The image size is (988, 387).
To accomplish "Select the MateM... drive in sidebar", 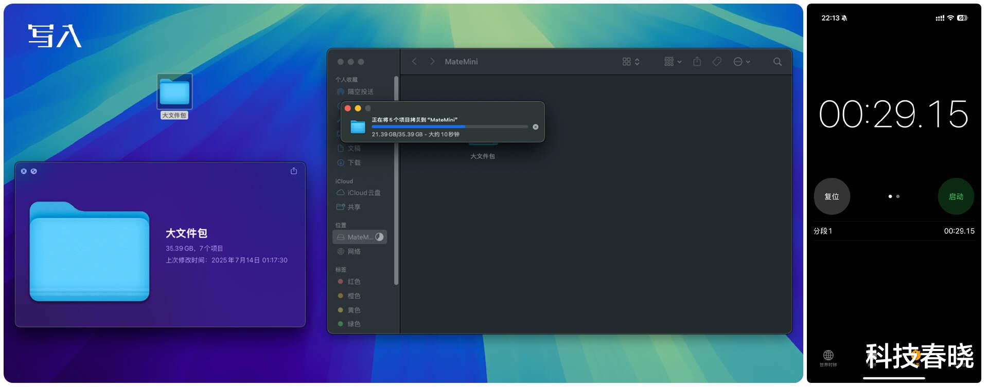I will 360,237.
